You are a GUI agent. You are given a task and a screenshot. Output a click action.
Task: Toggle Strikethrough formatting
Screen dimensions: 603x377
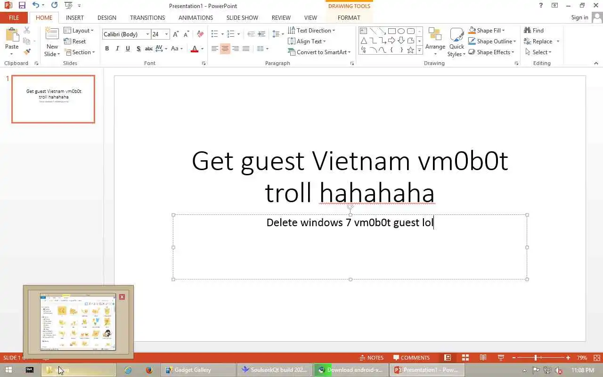pyautogui.click(x=148, y=49)
